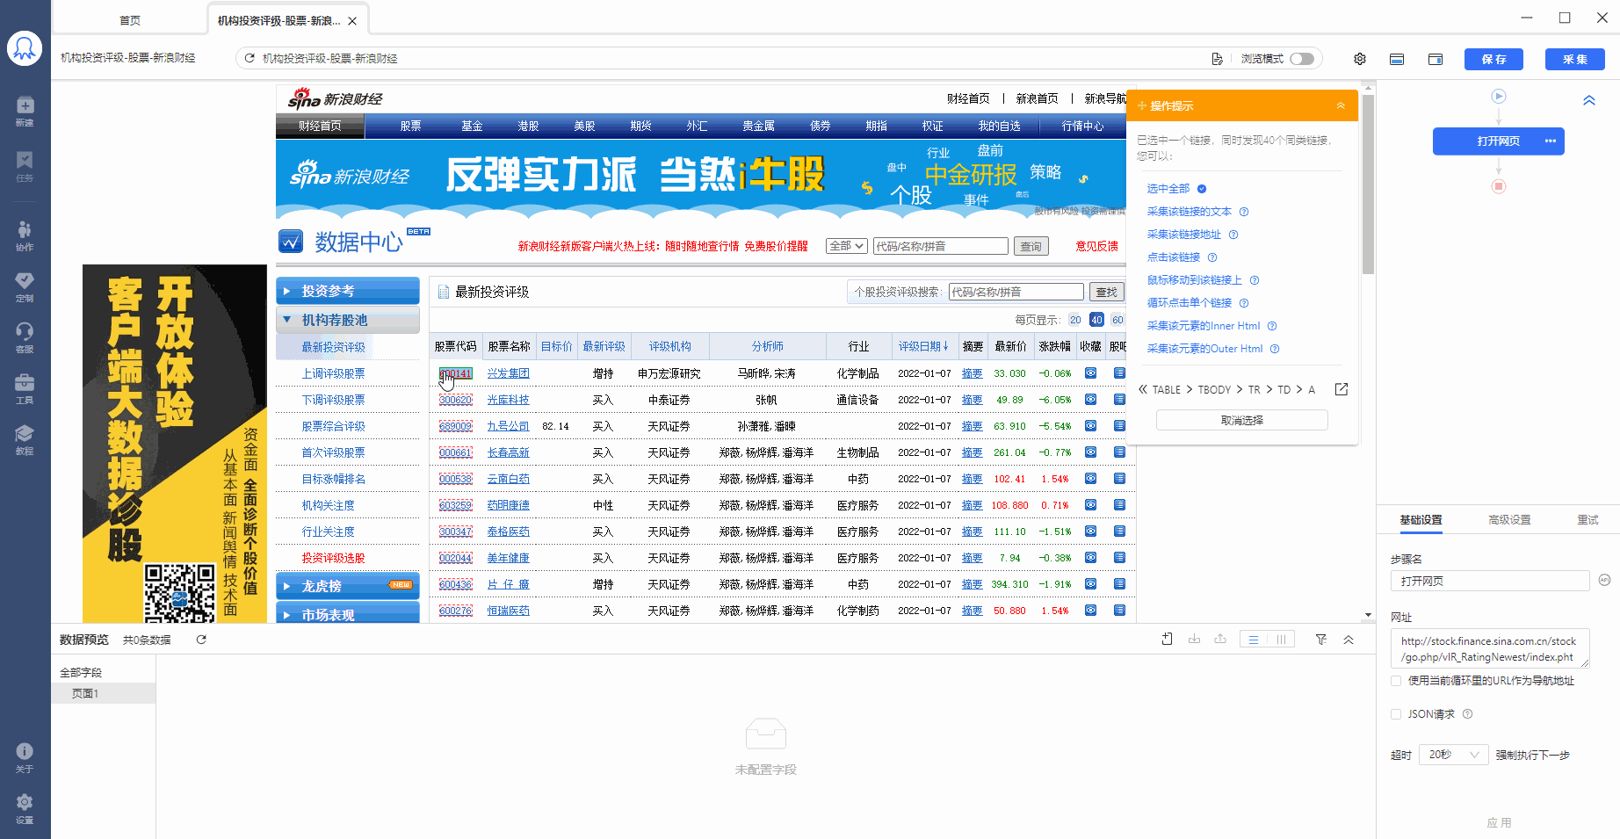The width and height of the screenshot is (1620, 839).
Task: Open the 工具 toolbox icon
Action: (25, 388)
